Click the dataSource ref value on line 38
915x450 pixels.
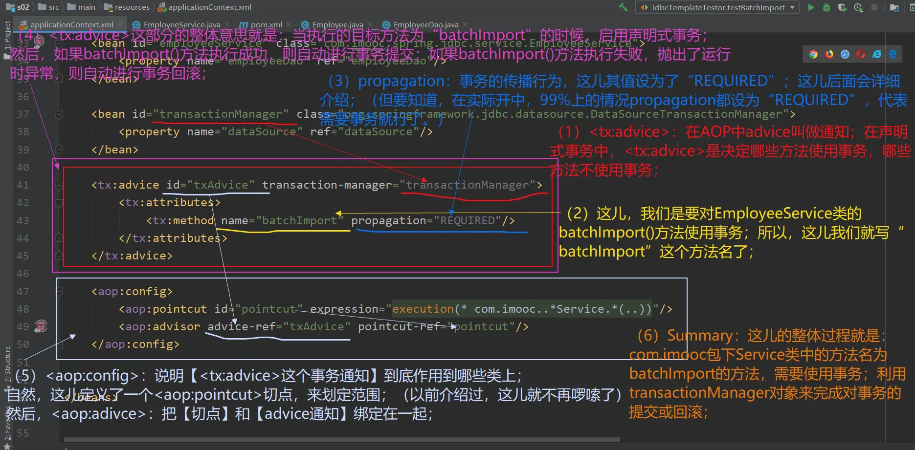coord(379,132)
